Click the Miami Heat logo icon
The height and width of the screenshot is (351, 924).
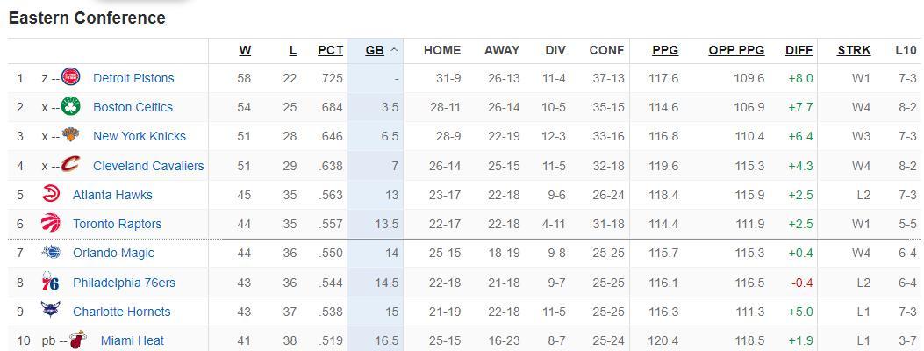coord(79,340)
